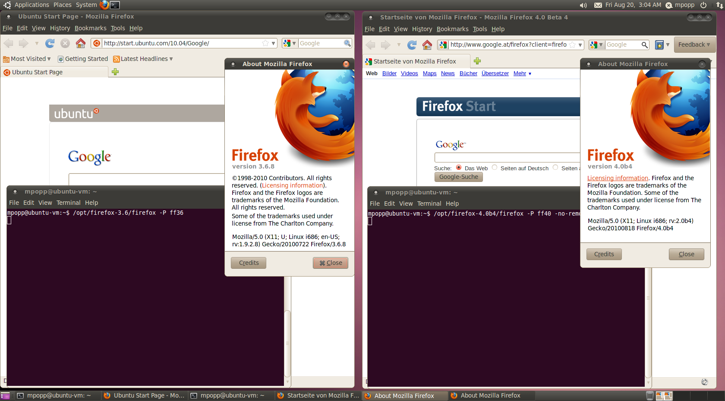Click search magnifier in Firefox 4.0 search box

(x=644, y=45)
